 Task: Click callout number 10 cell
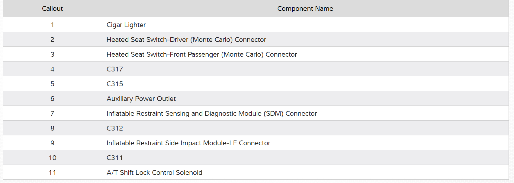coord(52,158)
